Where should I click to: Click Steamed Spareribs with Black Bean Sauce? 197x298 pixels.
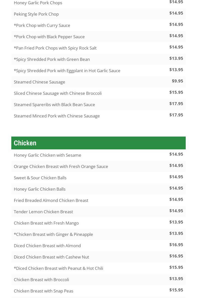click(54, 105)
